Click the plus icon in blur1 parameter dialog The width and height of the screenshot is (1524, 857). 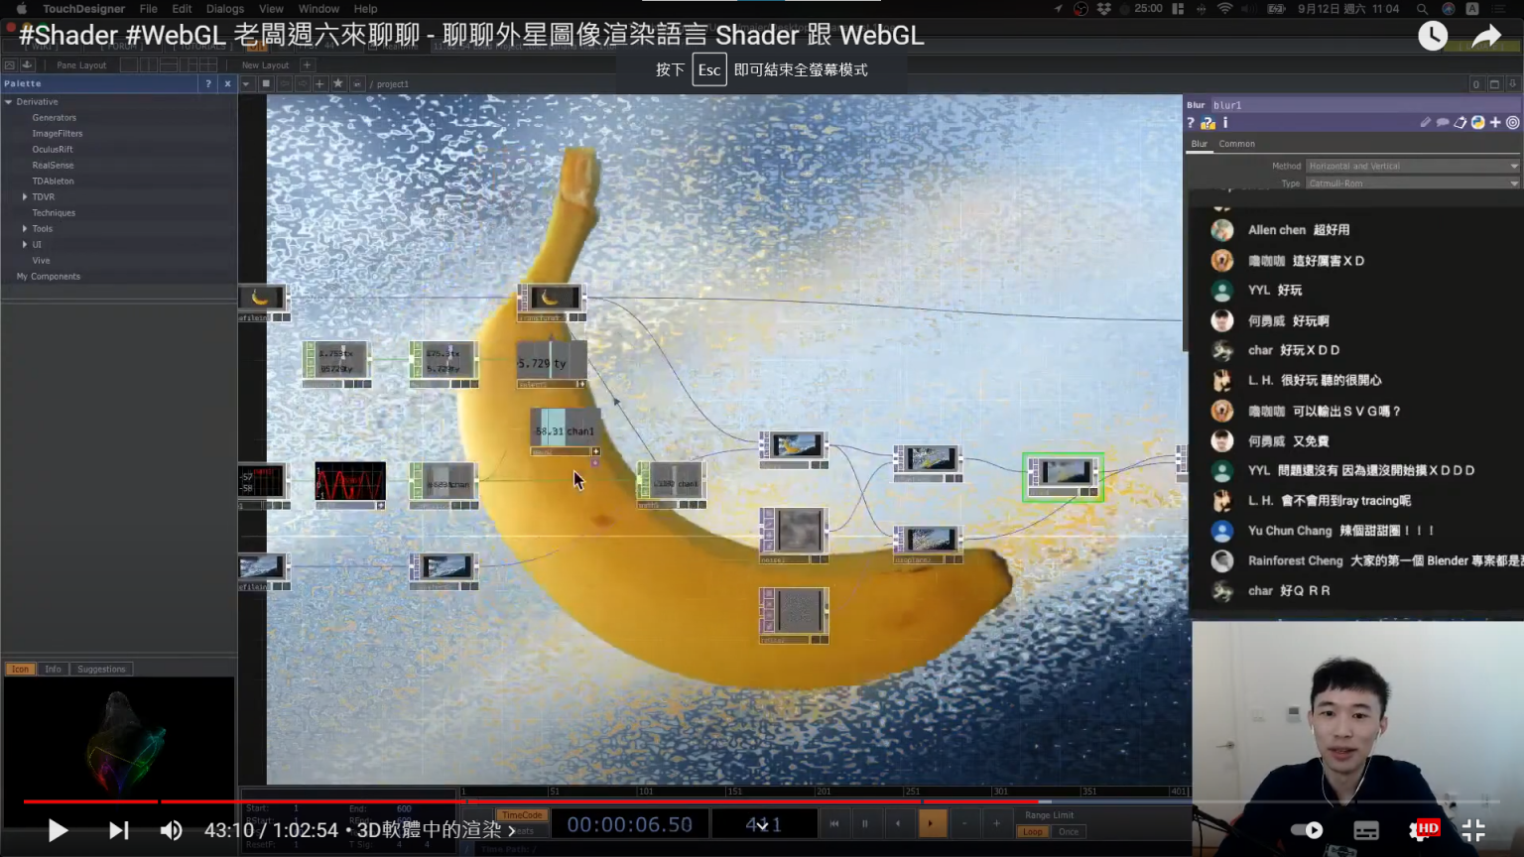[x=1495, y=122]
